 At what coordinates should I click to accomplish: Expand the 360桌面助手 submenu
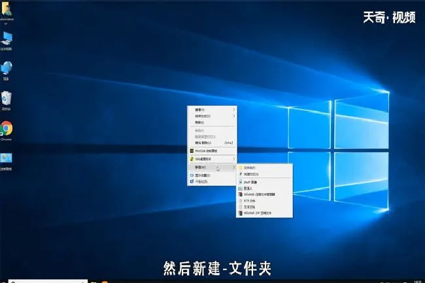point(212,159)
